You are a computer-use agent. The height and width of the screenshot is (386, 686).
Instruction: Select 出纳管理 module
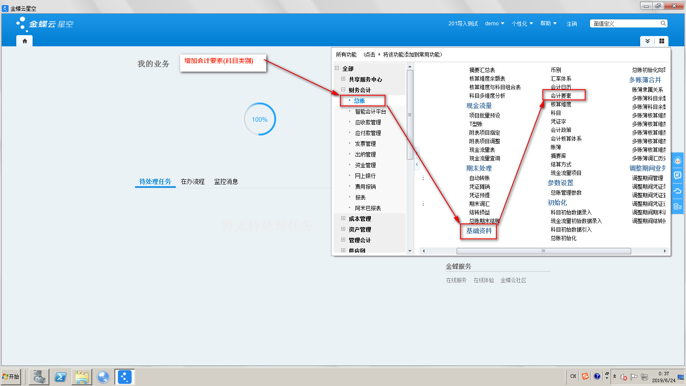click(x=365, y=154)
